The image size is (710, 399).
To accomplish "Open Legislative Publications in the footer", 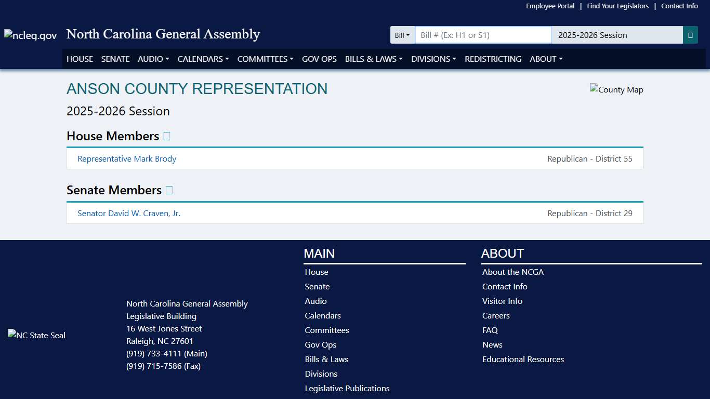I will (x=347, y=388).
